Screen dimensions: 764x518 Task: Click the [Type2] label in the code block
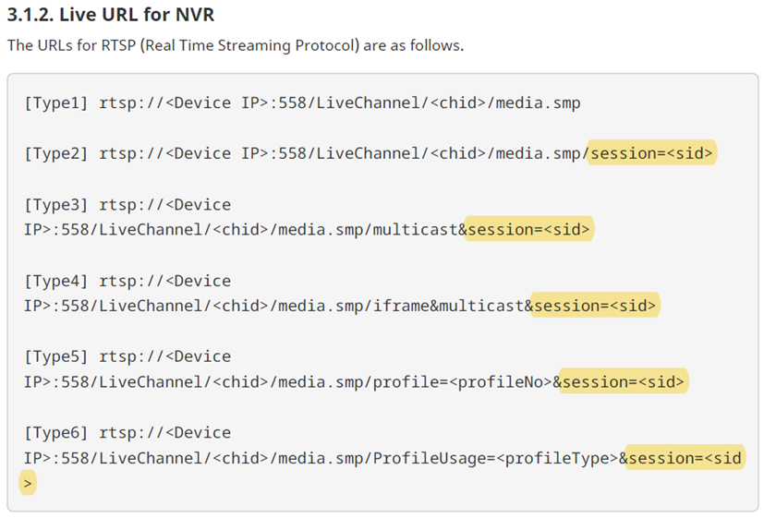tap(56, 153)
